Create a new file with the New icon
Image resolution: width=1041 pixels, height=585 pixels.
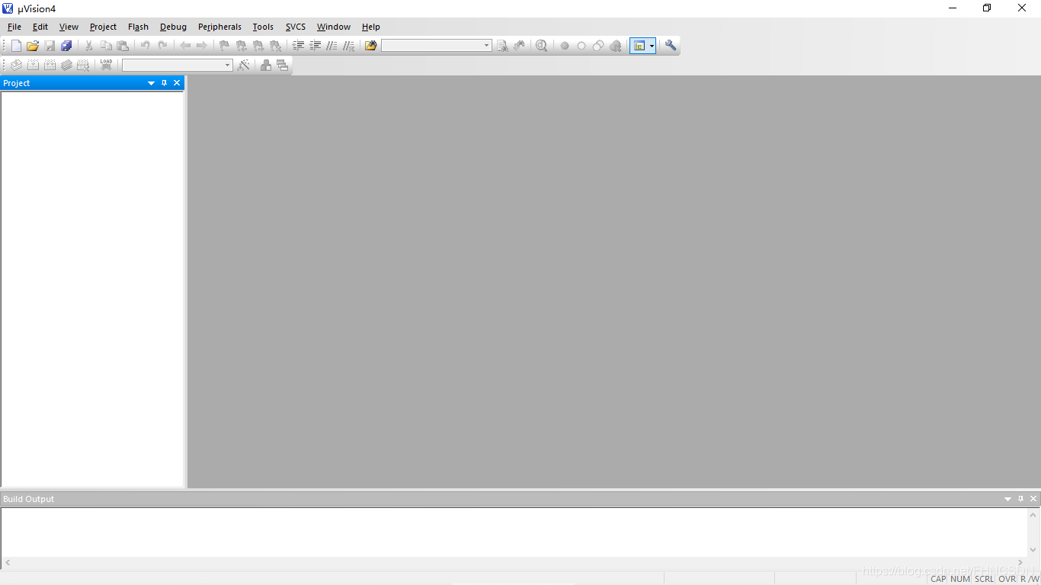(16, 46)
